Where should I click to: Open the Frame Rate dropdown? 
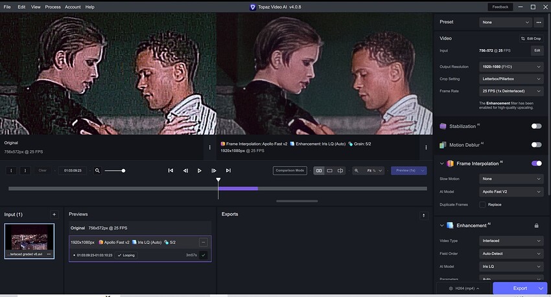click(x=511, y=91)
